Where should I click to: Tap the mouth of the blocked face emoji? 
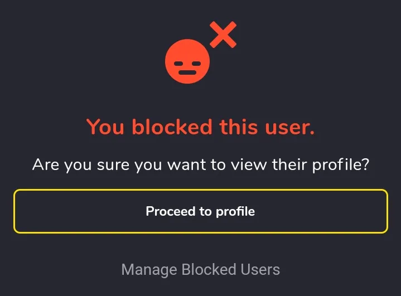click(187, 72)
